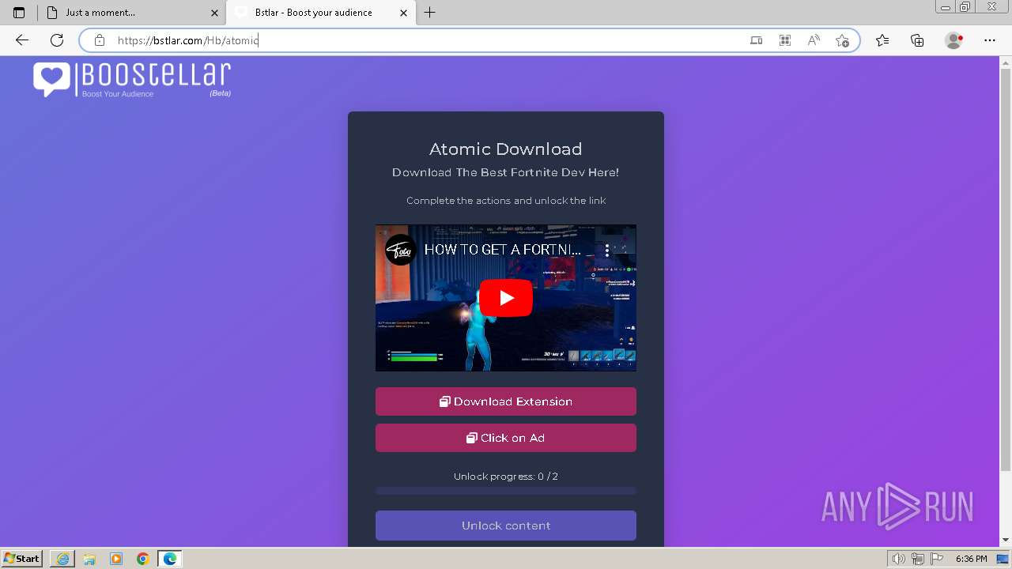The width and height of the screenshot is (1012, 569).
Task: Open the tab actions menu icon
Action: 19,13
